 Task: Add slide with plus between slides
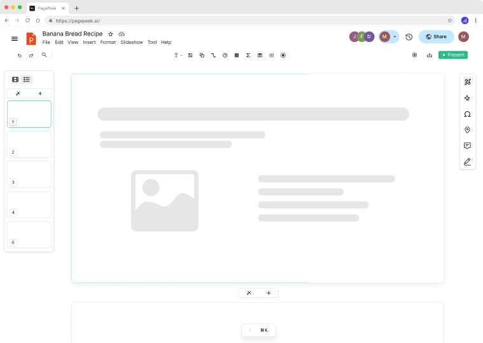(x=269, y=293)
